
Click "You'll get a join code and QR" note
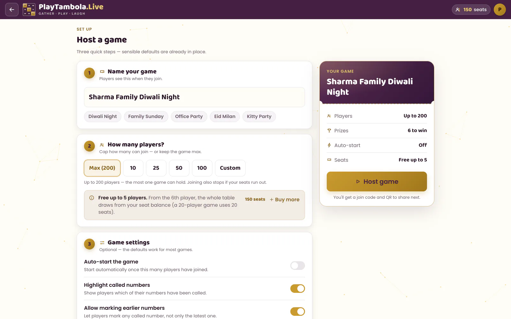(377, 197)
